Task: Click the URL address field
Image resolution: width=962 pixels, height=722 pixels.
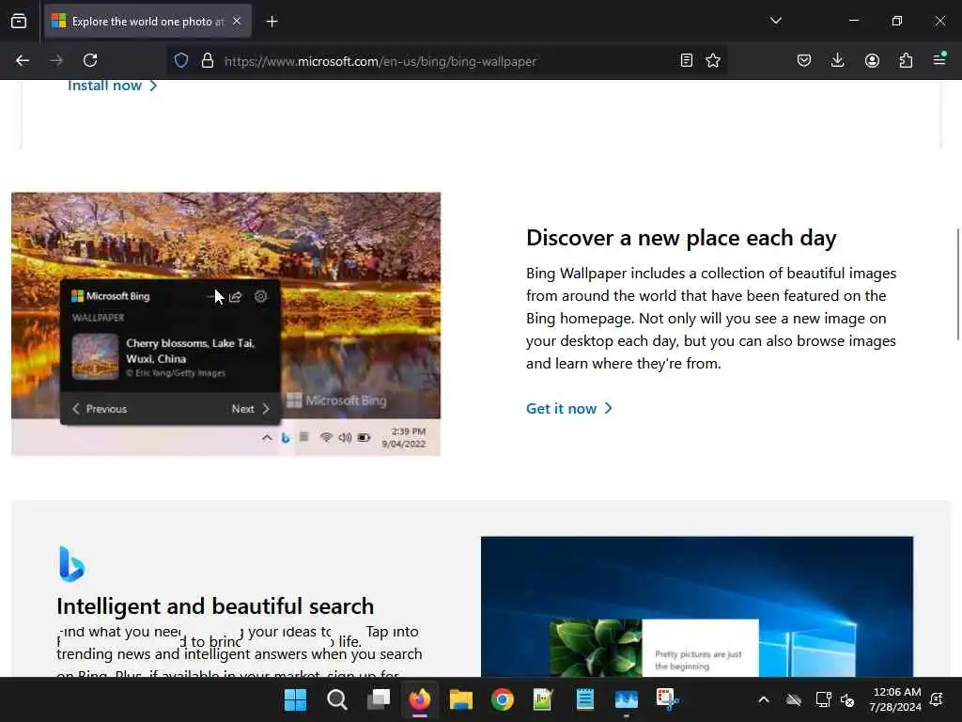Action: coord(448,61)
